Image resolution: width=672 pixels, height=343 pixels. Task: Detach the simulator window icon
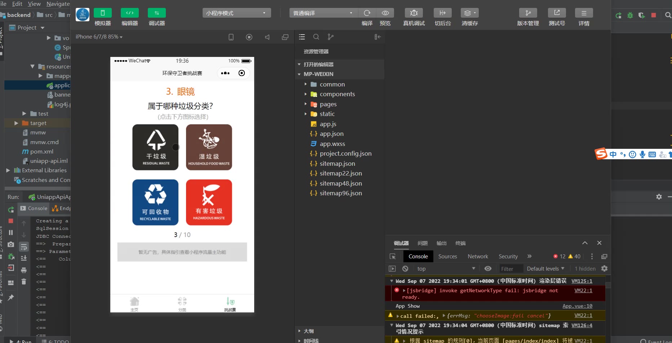pos(285,37)
